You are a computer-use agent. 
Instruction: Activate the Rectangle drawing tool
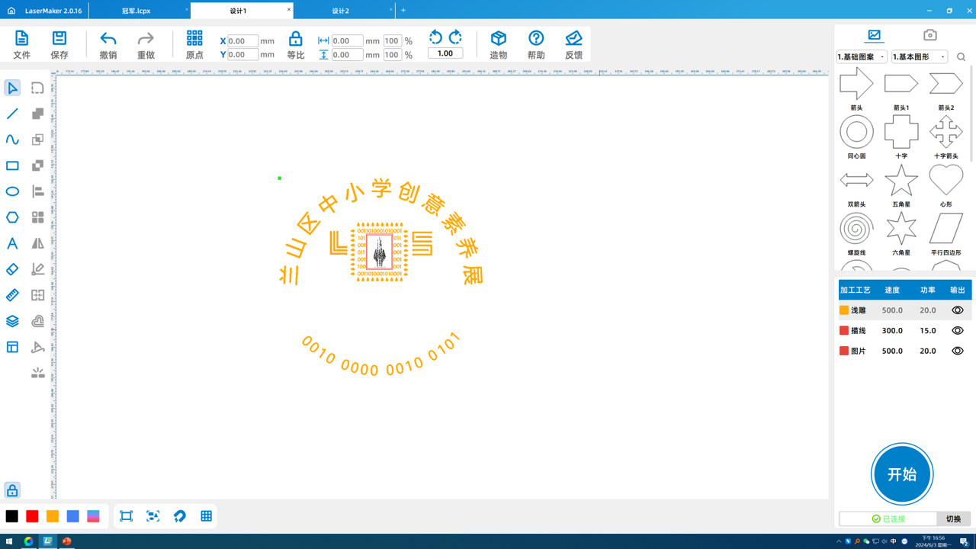click(12, 165)
